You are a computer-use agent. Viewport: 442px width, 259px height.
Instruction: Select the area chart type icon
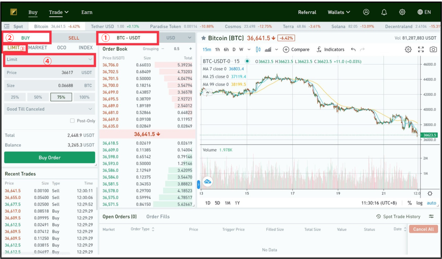(268, 49)
